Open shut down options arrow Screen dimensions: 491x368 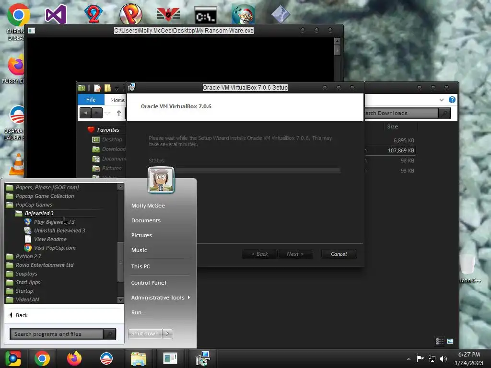(x=167, y=334)
